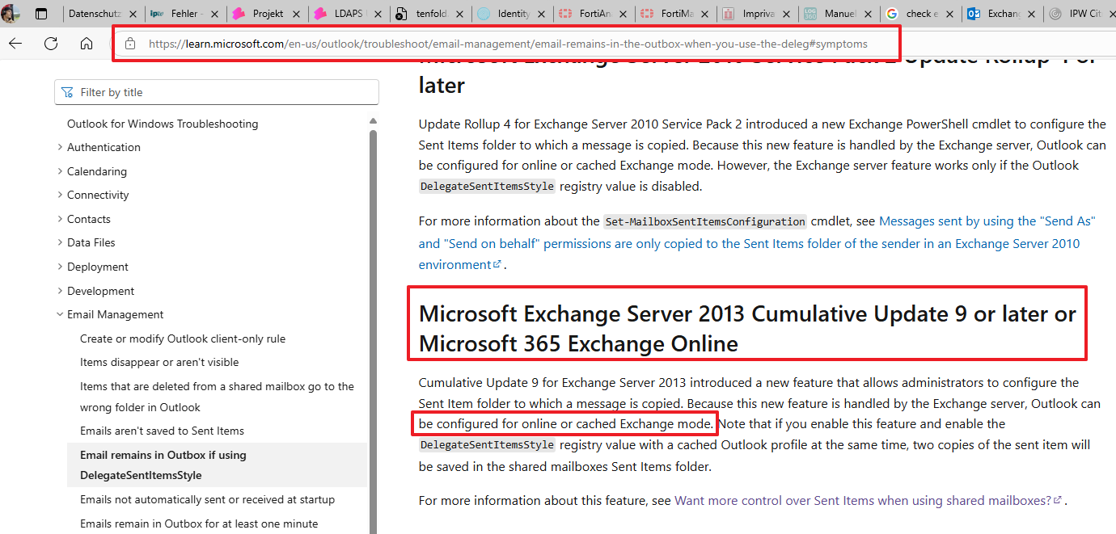Click the address bar URL
Image resolution: width=1116 pixels, height=534 pixels.
pos(508,44)
